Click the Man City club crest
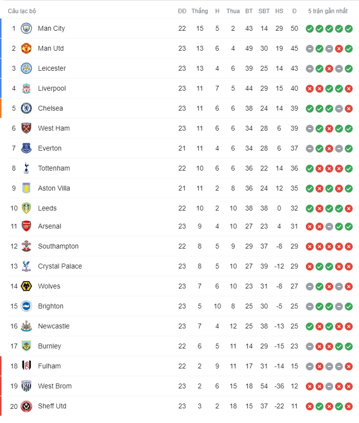The width and height of the screenshot is (359, 423). pyautogui.click(x=26, y=28)
